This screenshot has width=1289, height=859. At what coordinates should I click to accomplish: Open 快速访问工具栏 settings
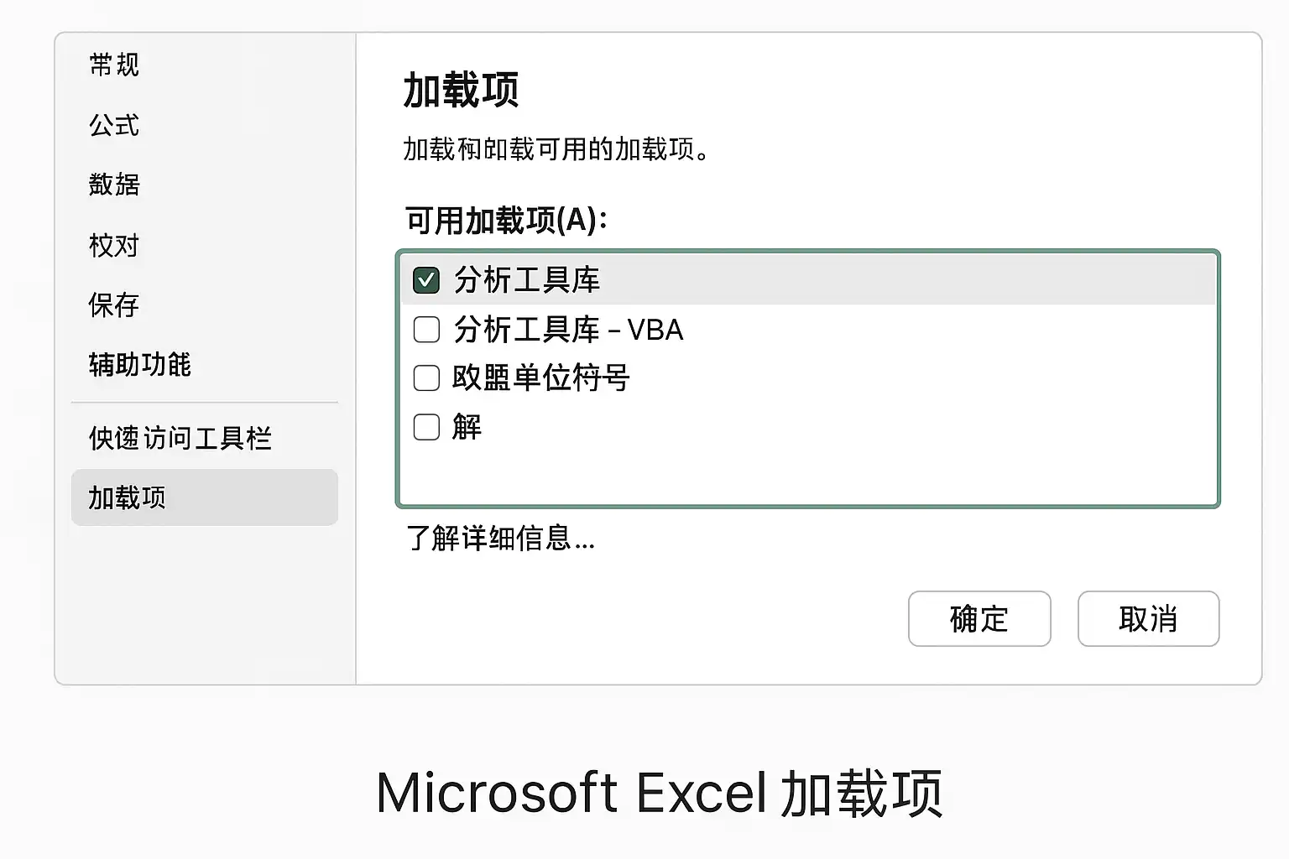pos(180,438)
